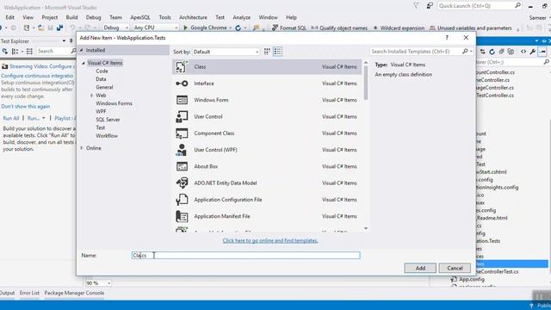Click the feedback icon beside Quick Launch
This screenshot has height=310, width=551.
[430, 6]
